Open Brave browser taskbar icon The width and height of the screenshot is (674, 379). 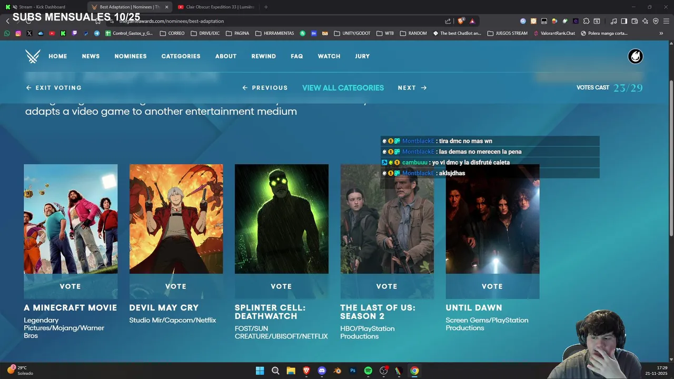[x=306, y=371]
